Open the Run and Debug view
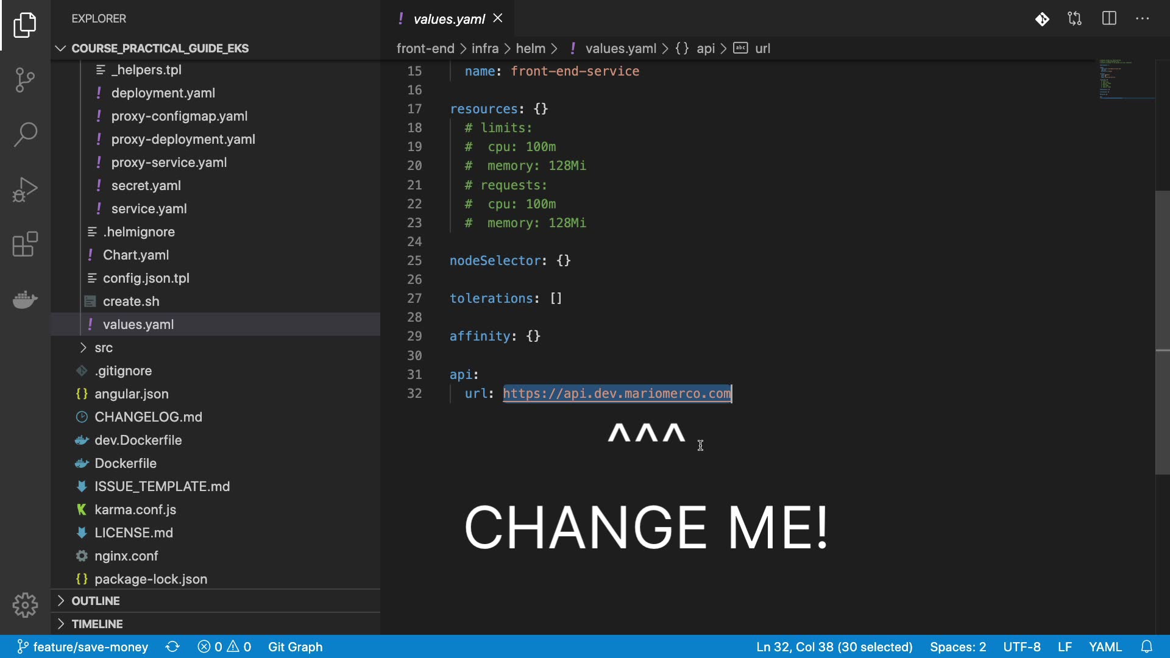Image resolution: width=1170 pixels, height=658 pixels. [x=25, y=189]
